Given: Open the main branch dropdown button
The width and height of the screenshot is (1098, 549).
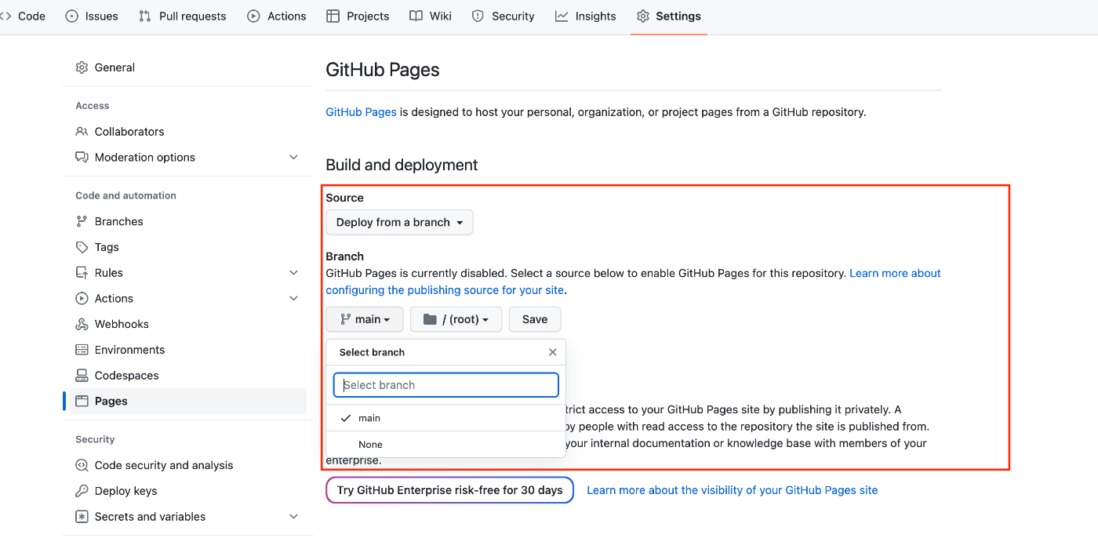Looking at the screenshot, I should pos(365,319).
